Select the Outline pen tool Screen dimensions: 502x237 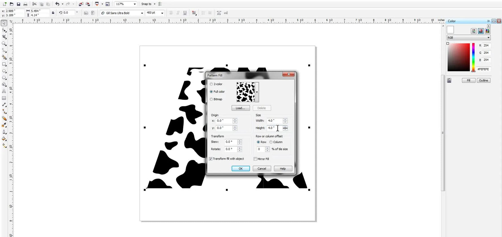coord(4,132)
